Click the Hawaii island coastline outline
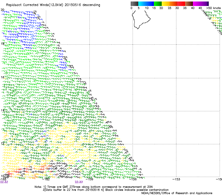Screen dimensions: 222x195 [141, 20]
